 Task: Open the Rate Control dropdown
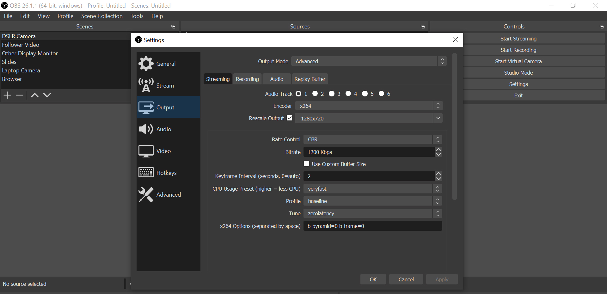373,139
